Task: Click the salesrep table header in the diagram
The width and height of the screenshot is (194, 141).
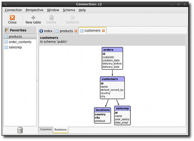Action: click(x=122, y=109)
